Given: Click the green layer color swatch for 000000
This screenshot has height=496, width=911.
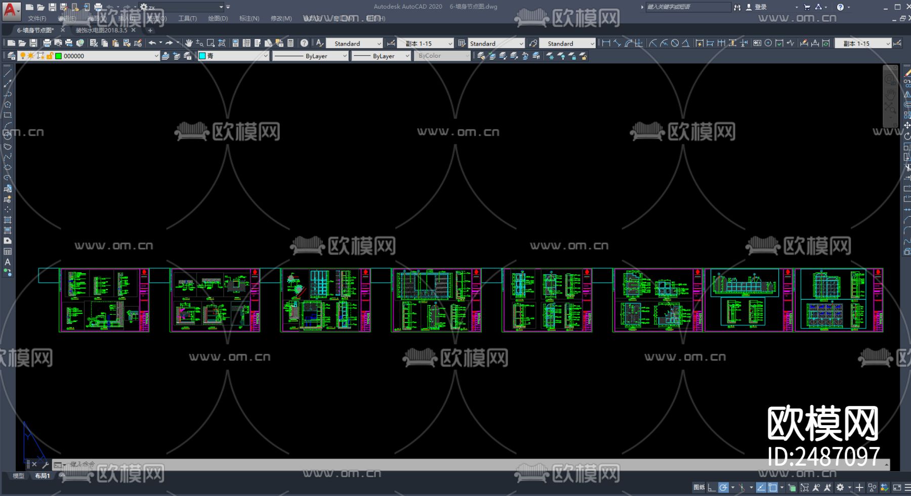Looking at the screenshot, I should 59,56.
